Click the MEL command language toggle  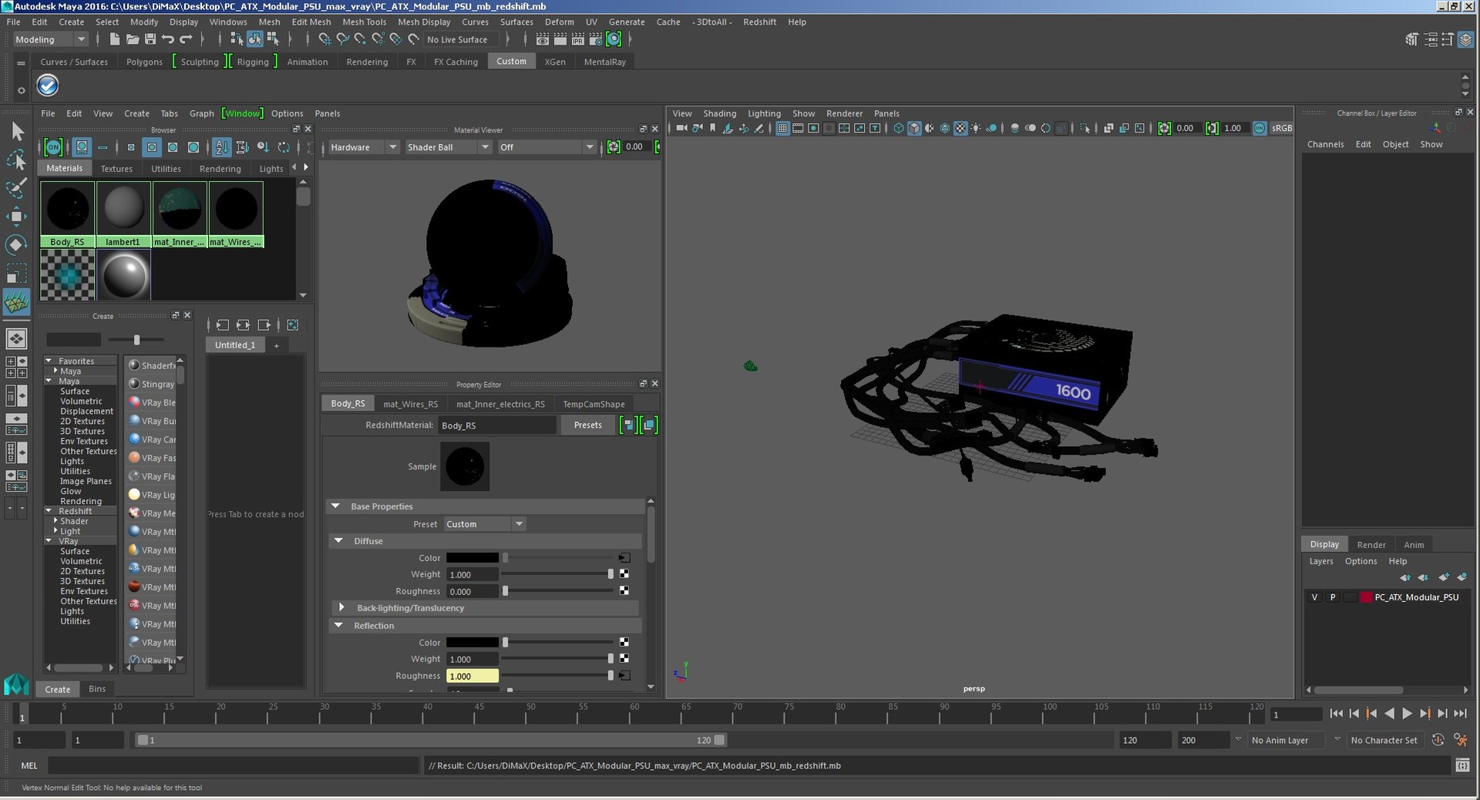pos(29,765)
